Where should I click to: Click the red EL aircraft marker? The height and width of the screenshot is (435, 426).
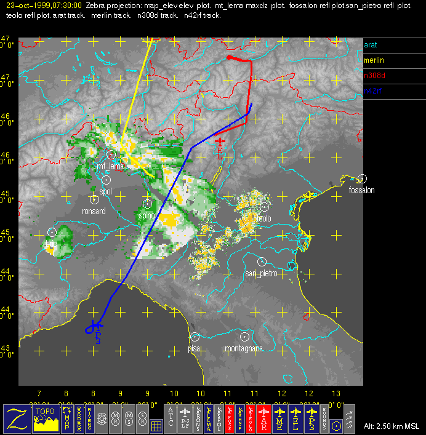click(x=220, y=148)
